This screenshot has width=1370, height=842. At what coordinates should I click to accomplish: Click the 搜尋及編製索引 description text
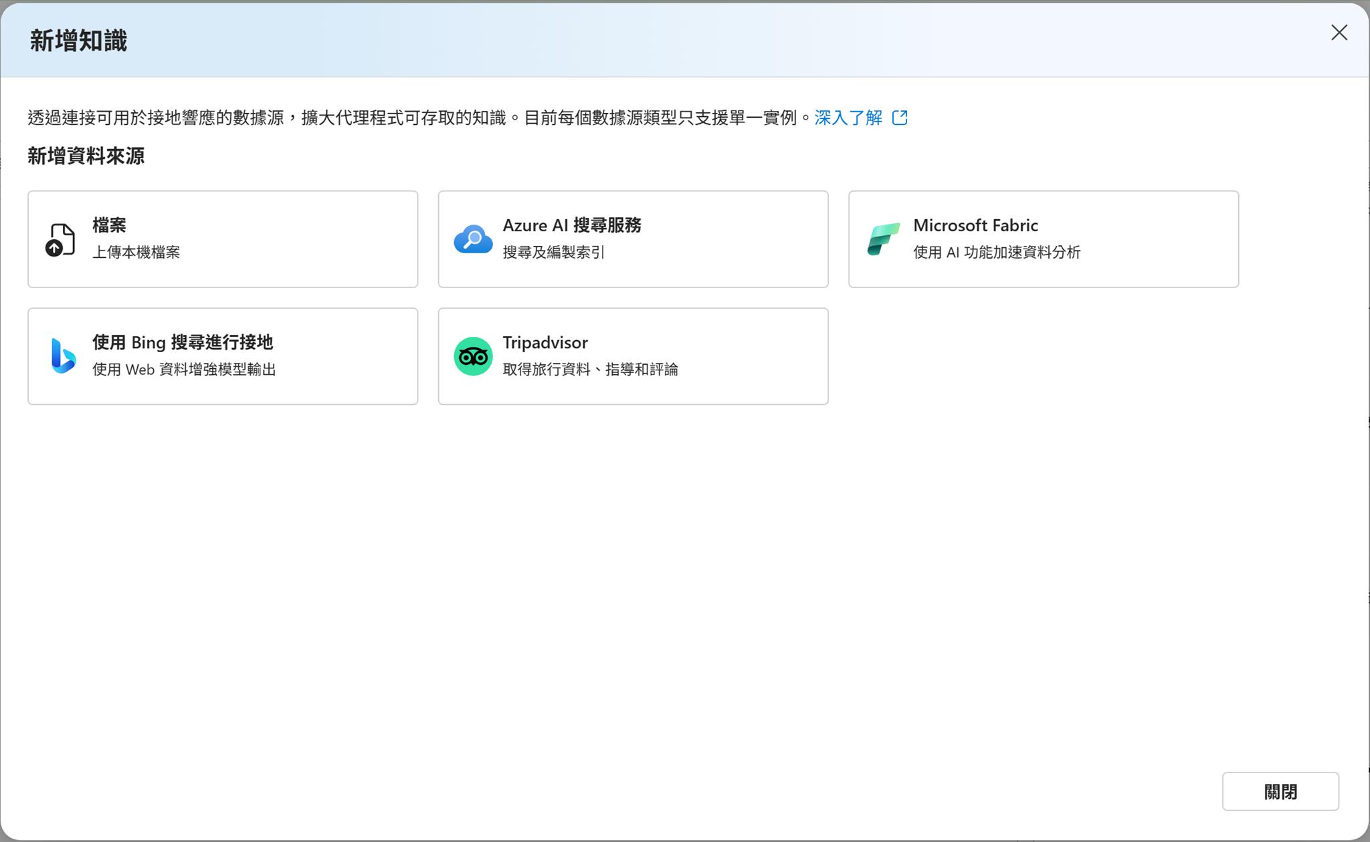coord(553,252)
